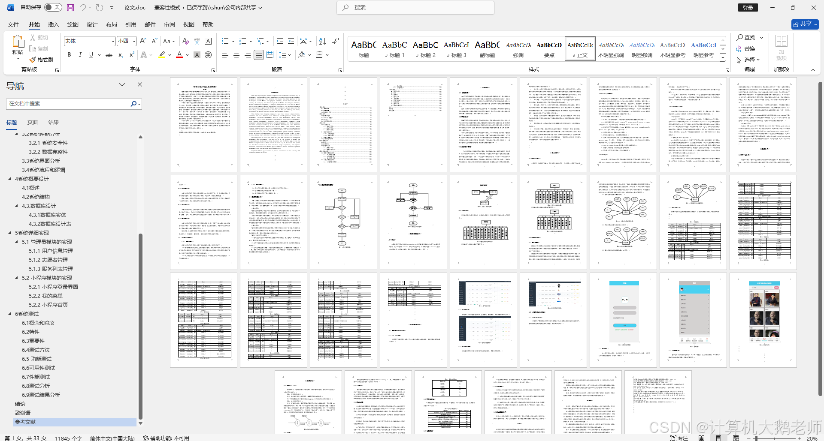Open Replace (替换) tool
The width and height of the screenshot is (824, 441).
pyautogui.click(x=745, y=49)
